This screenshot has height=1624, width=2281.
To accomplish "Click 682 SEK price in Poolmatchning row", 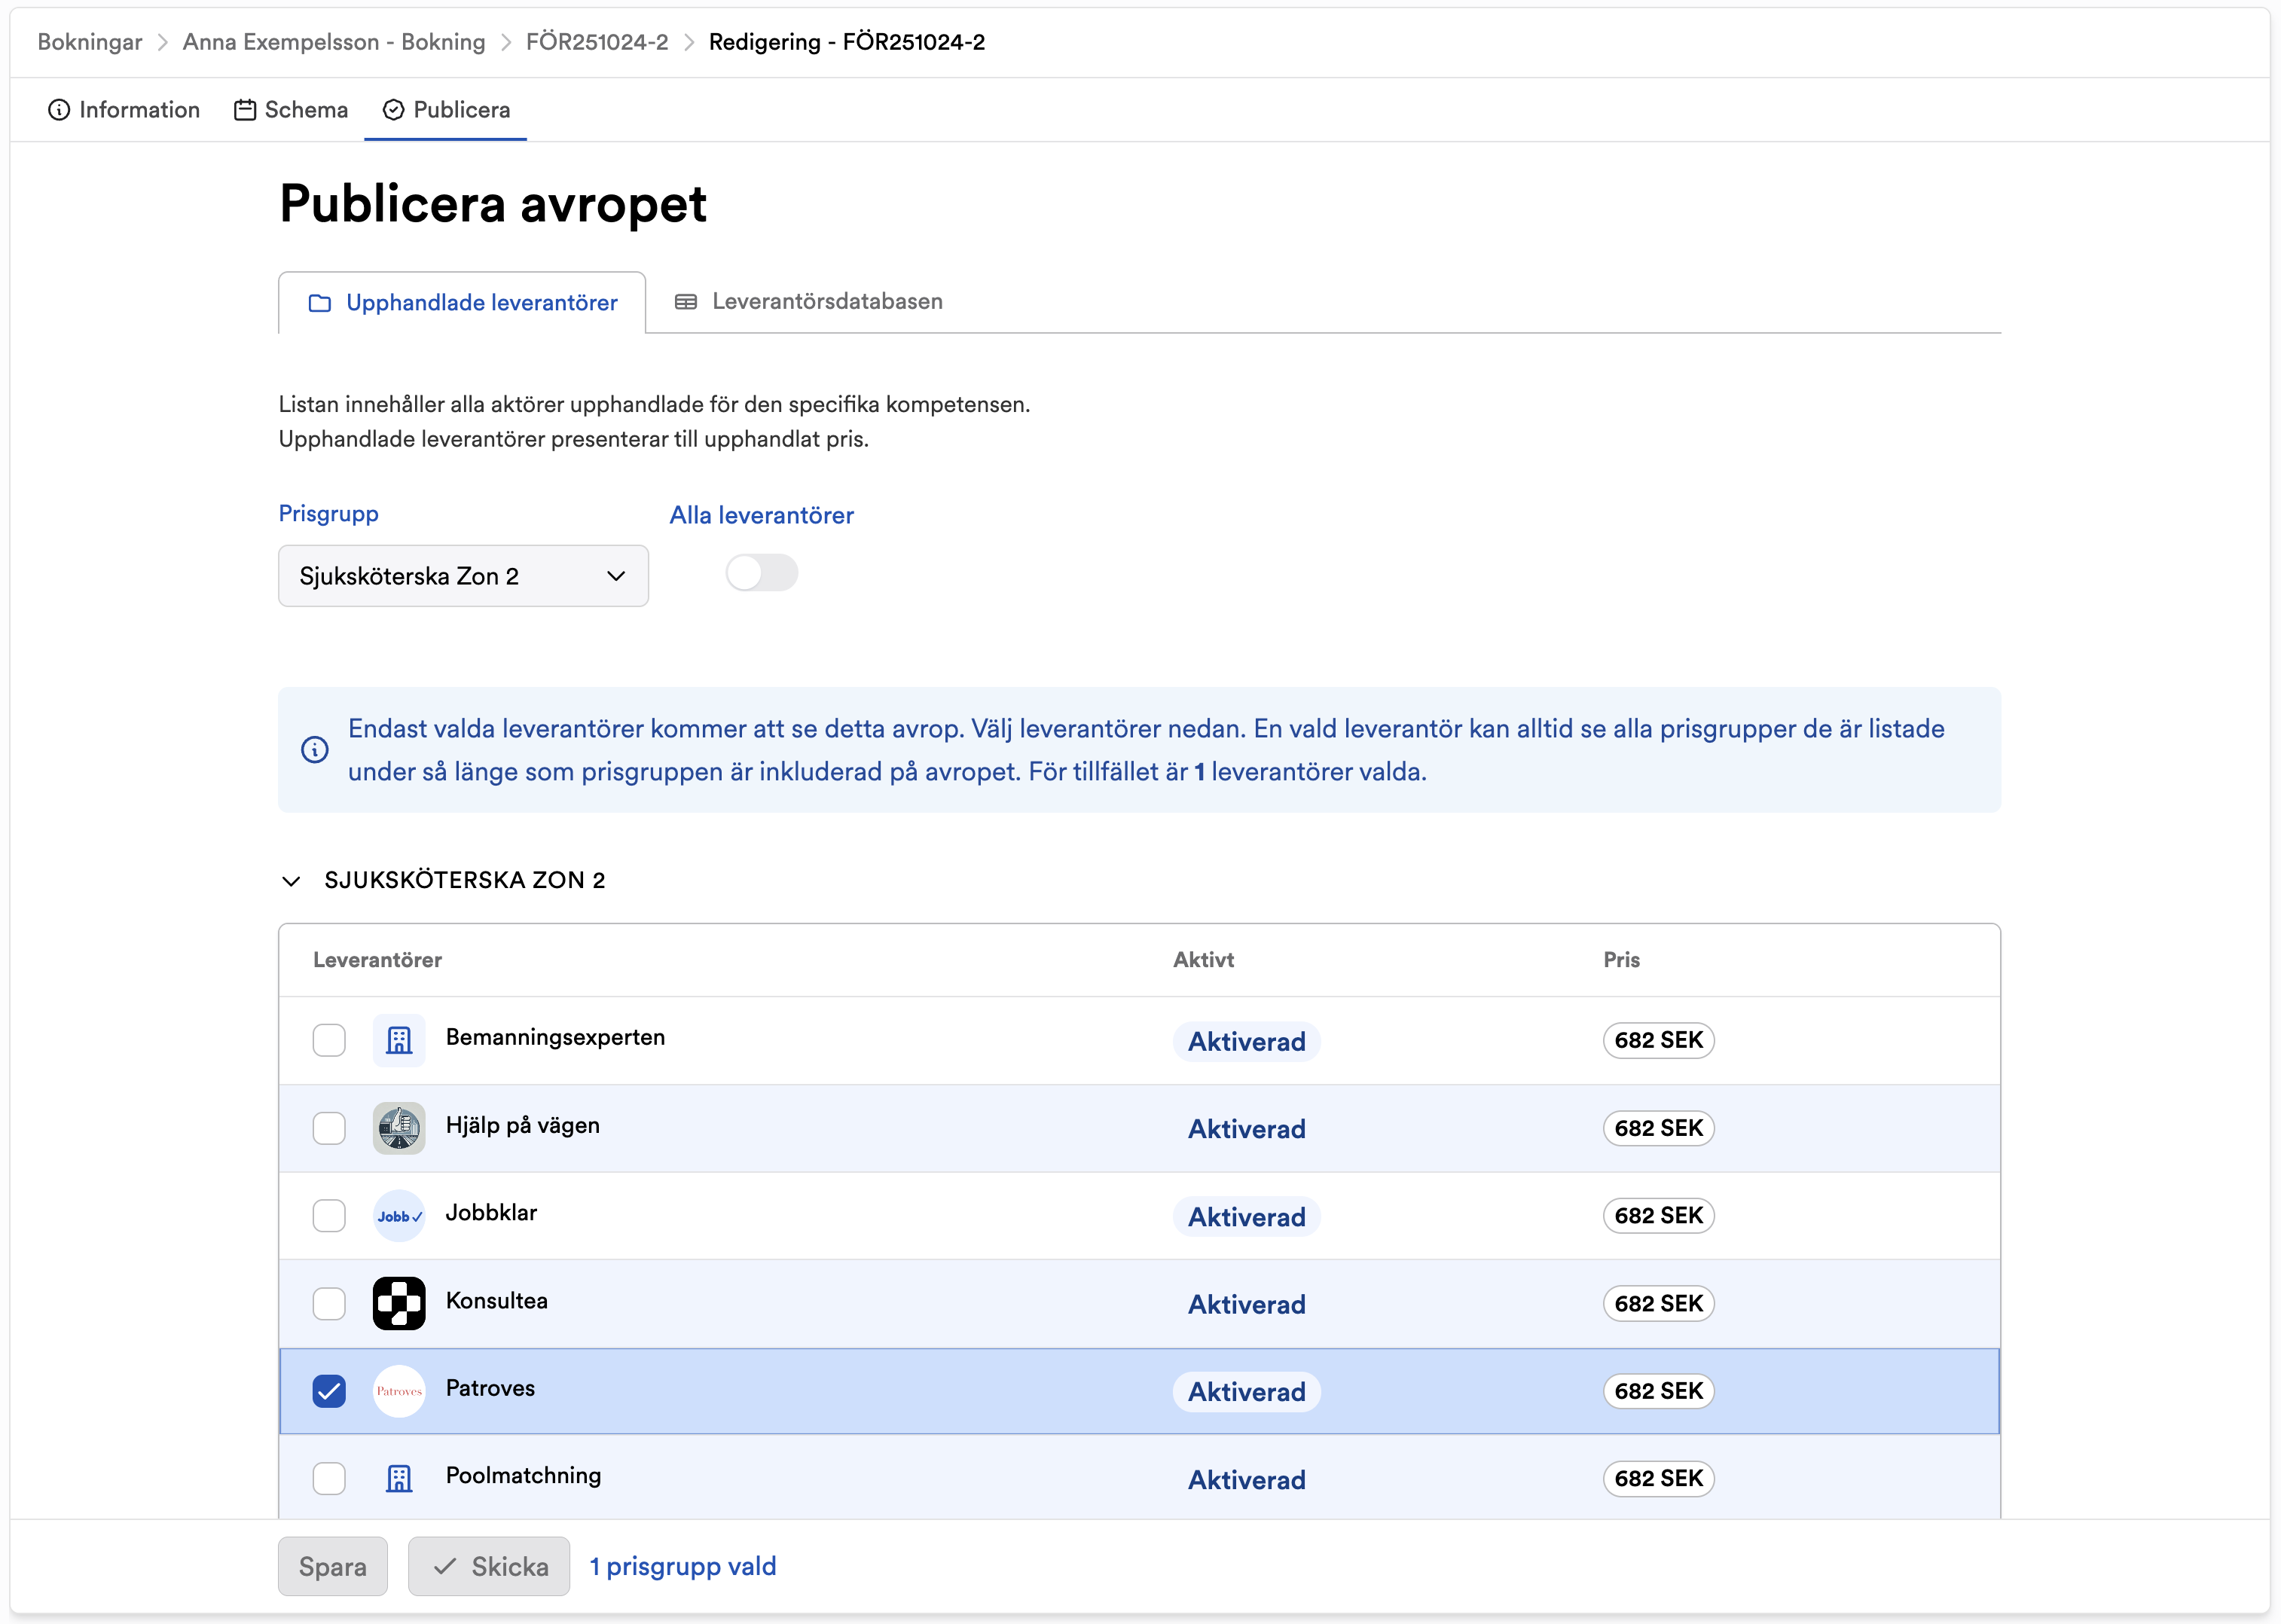I will tap(1659, 1478).
